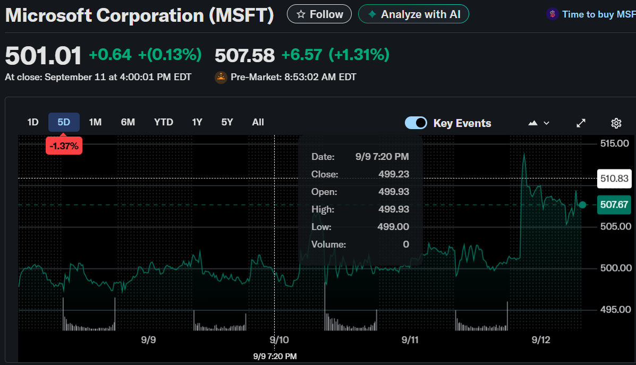636x365 pixels.
Task: Click the dollar-sign promo icon
Action: click(552, 14)
